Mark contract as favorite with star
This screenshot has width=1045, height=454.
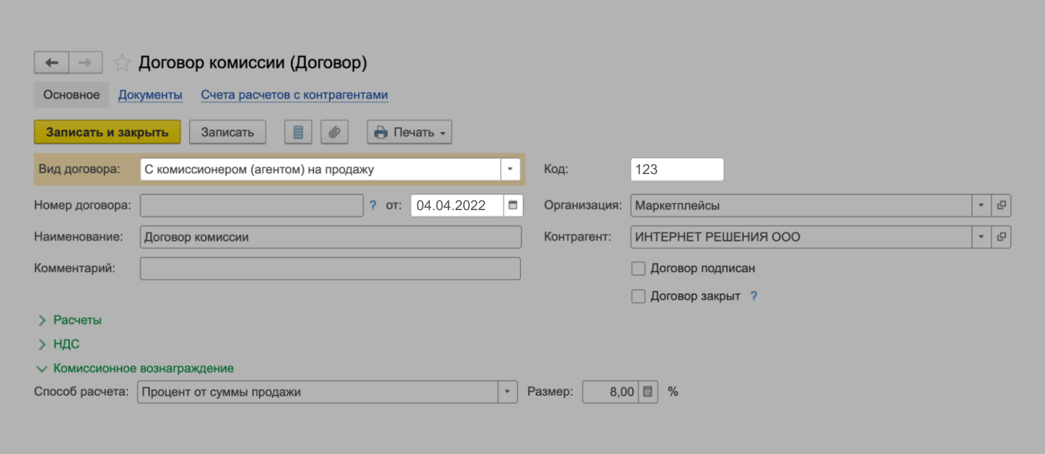121,63
